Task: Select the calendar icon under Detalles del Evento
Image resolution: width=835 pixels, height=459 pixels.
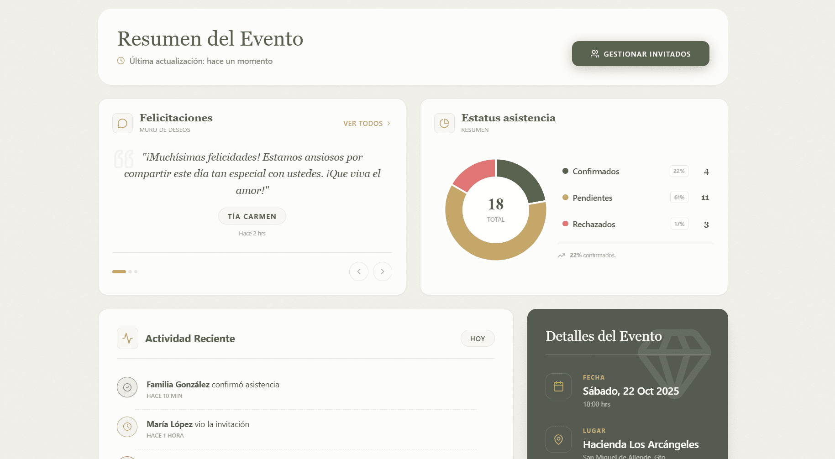Action: point(558,386)
